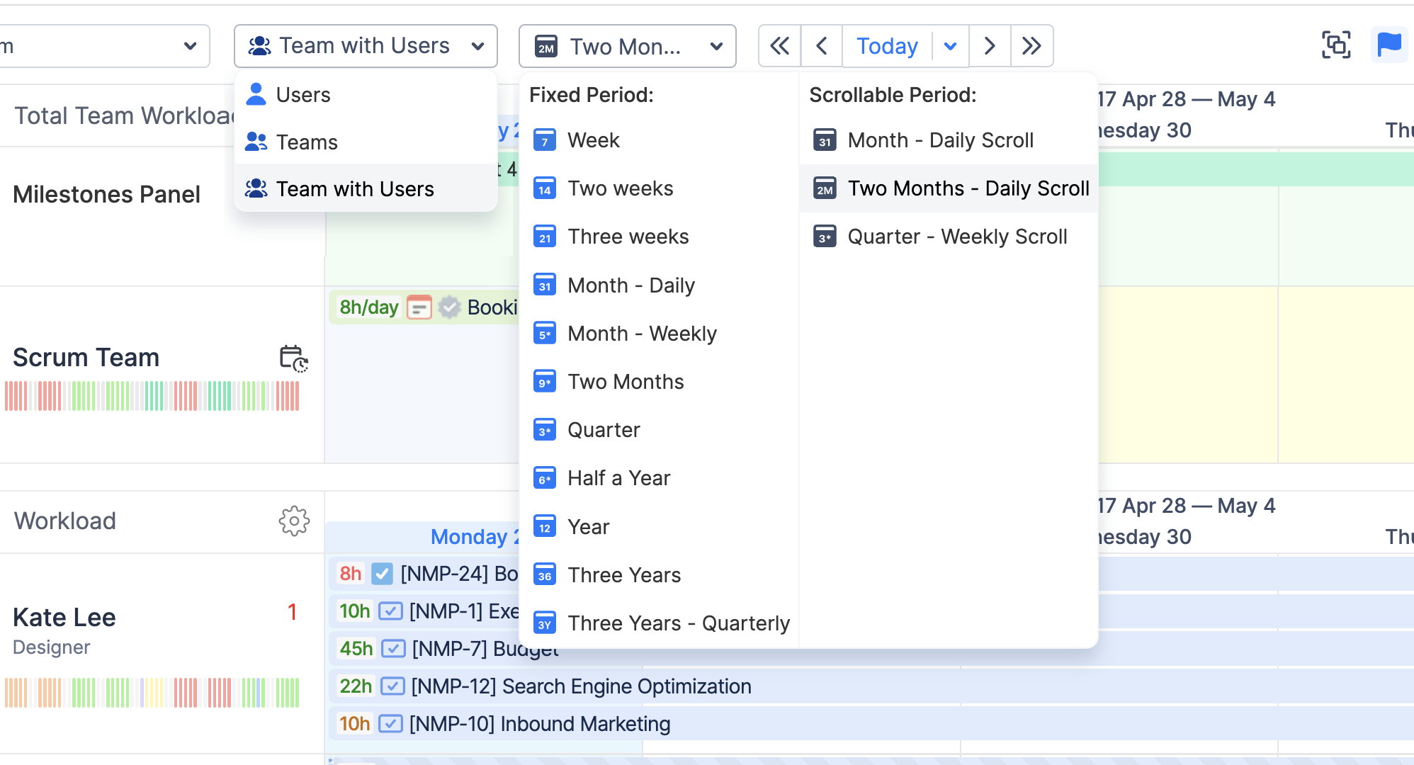1414x765 pixels.
Task: Jump forward with double right arrows
Action: coord(1031,46)
